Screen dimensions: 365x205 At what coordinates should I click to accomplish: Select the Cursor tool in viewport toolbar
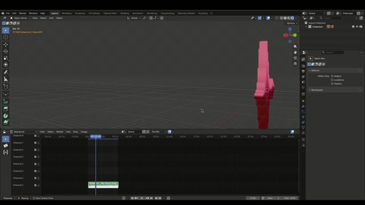[x=6, y=37]
